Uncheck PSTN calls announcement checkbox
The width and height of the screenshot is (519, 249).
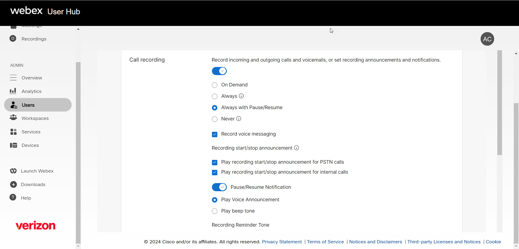coord(215,162)
